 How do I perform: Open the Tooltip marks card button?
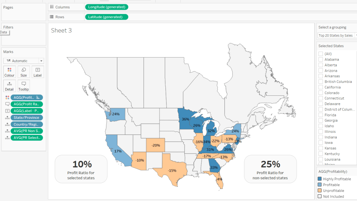(x=24, y=86)
